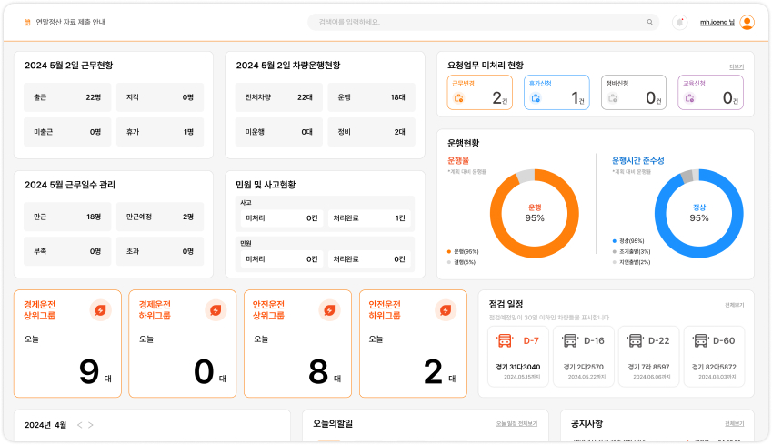This screenshot has height=445, width=772.
Task: Click the red bus icon for D-7
Action: (x=504, y=340)
